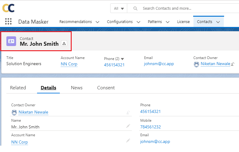
Task: Open the License tab
Action: [x=183, y=22]
